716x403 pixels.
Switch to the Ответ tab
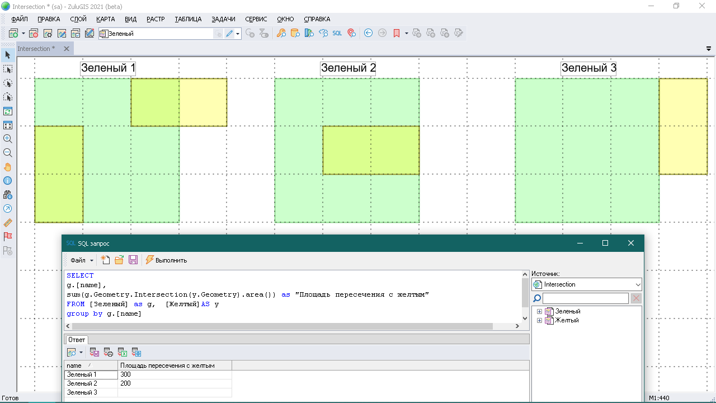coord(77,340)
